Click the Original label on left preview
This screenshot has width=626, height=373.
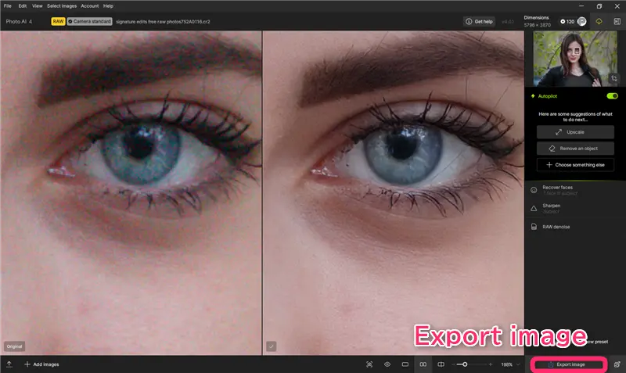[x=14, y=346]
